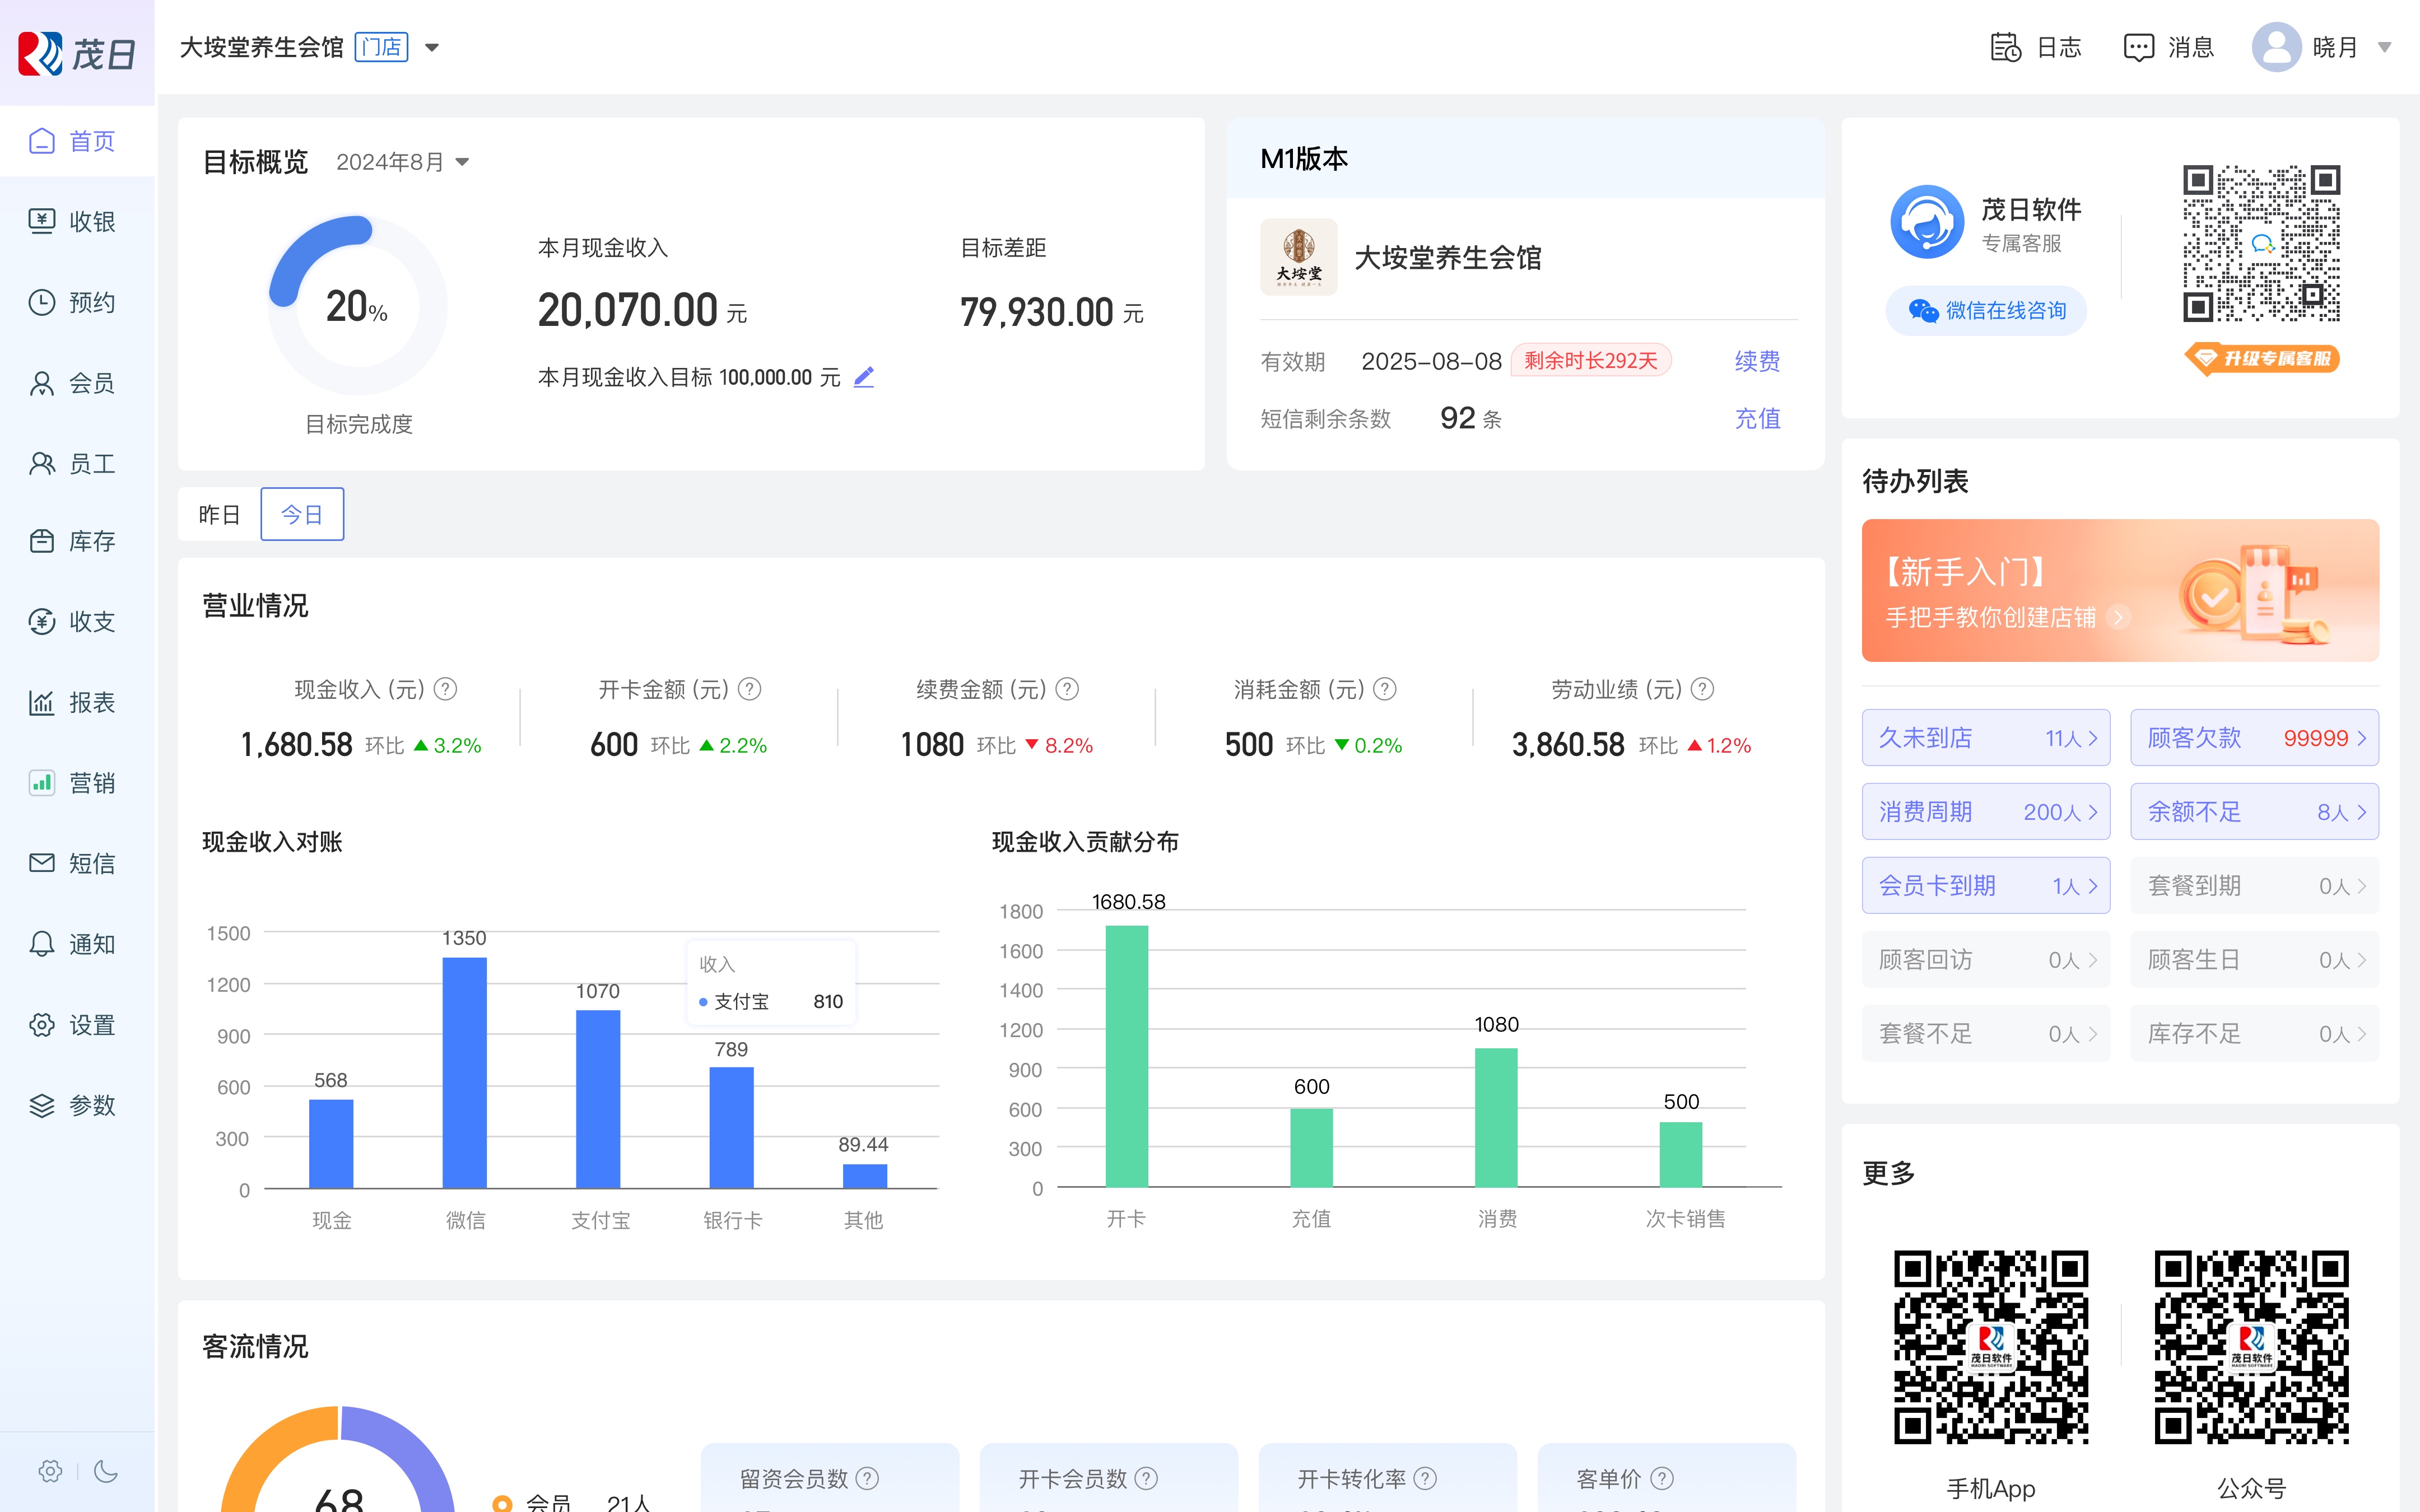Image resolution: width=2420 pixels, height=1512 pixels.
Task: Expand the store selector dropdown arrow
Action: pyautogui.click(x=432, y=47)
